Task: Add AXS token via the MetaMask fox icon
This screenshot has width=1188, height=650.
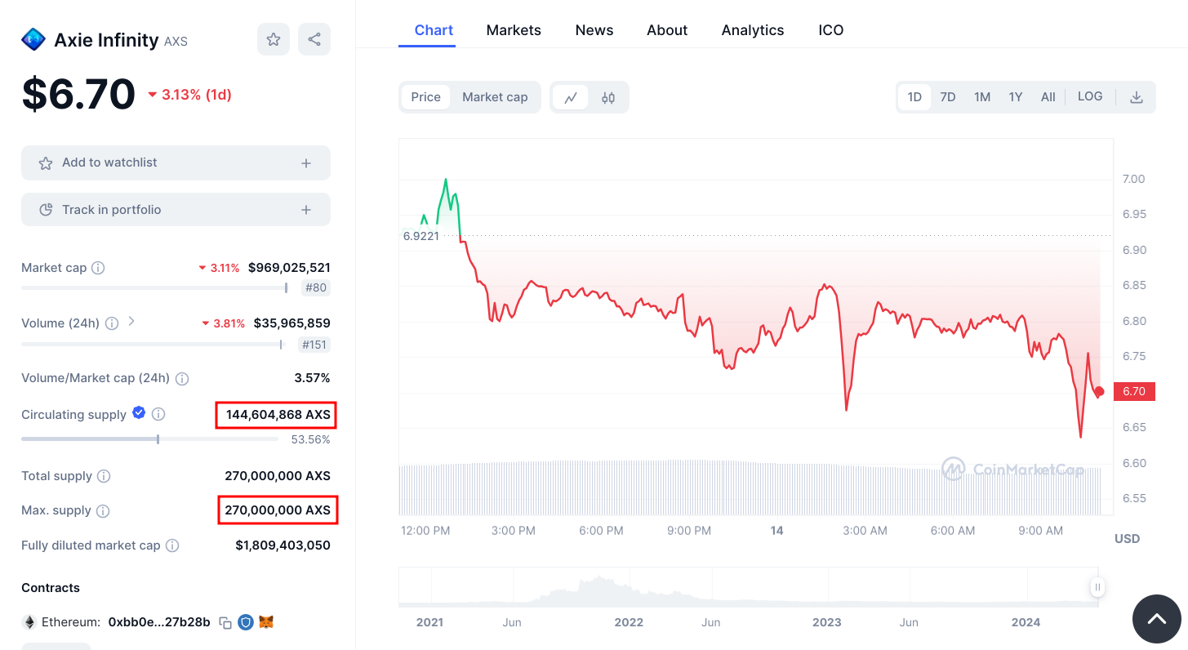Action: [x=267, y=621]
